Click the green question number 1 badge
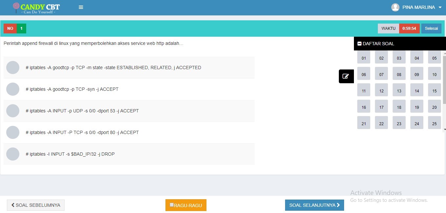This screenshot has height=213, width=446. pyautogui.click(x=21, y=29)
